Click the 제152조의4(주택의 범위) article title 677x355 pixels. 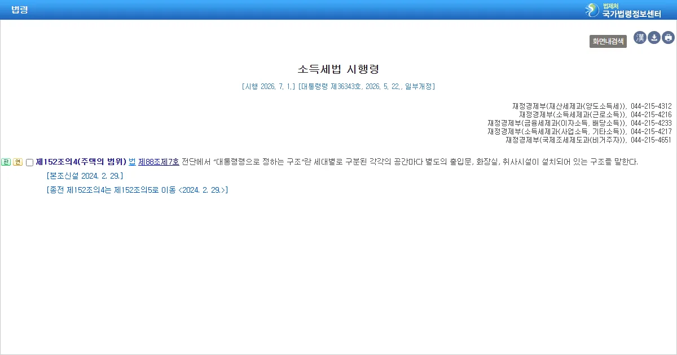point(81,162)
